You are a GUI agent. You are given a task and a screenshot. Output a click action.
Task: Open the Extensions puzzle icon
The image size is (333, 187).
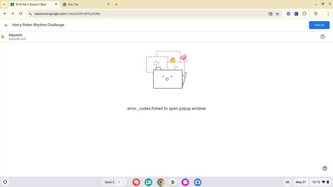(304, 14)
